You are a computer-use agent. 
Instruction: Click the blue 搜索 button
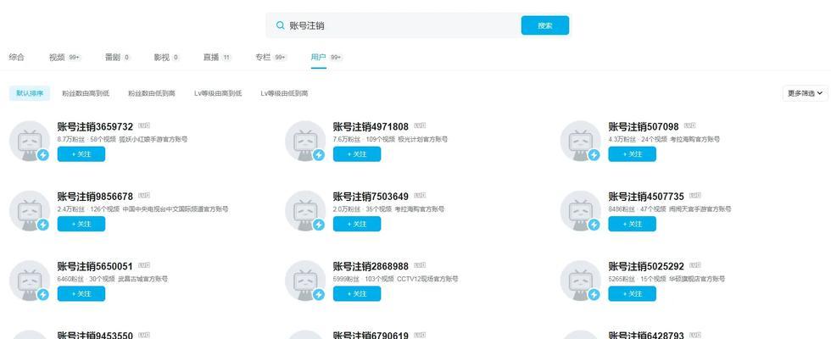point(544,25)
